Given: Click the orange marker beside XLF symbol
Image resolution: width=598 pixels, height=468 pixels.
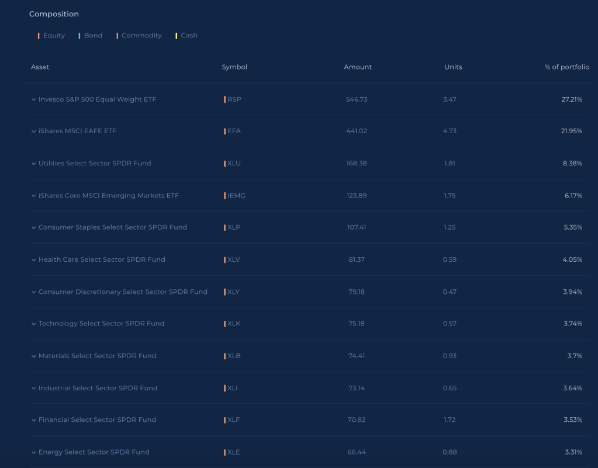Looking at the screenshot, I should coord(224,420).
